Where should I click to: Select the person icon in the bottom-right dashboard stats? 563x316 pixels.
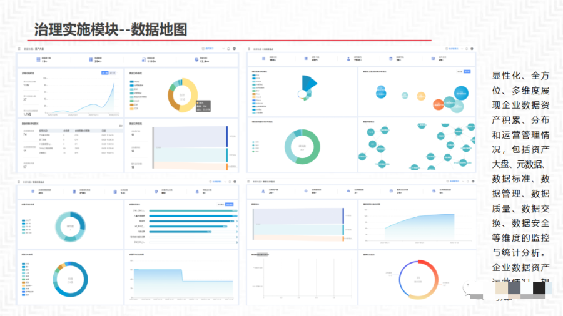pyautogui.click(x=263, y=191)
